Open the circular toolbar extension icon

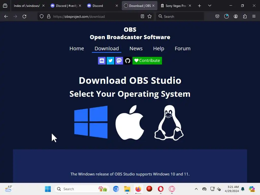click(x=226, y=17)
